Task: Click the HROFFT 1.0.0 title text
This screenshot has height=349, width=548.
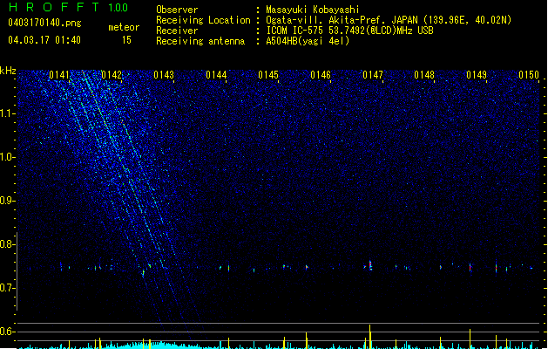Action: 68,7
